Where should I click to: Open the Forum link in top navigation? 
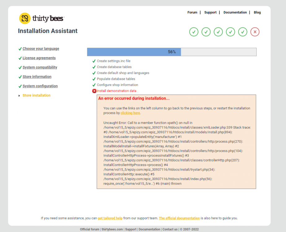point(192,12)
